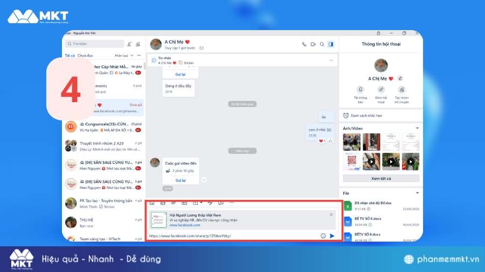Viewport: 485px width, 272px height.
Task: Click the heart reaction on the message
Action: click(x=322, y=141)
